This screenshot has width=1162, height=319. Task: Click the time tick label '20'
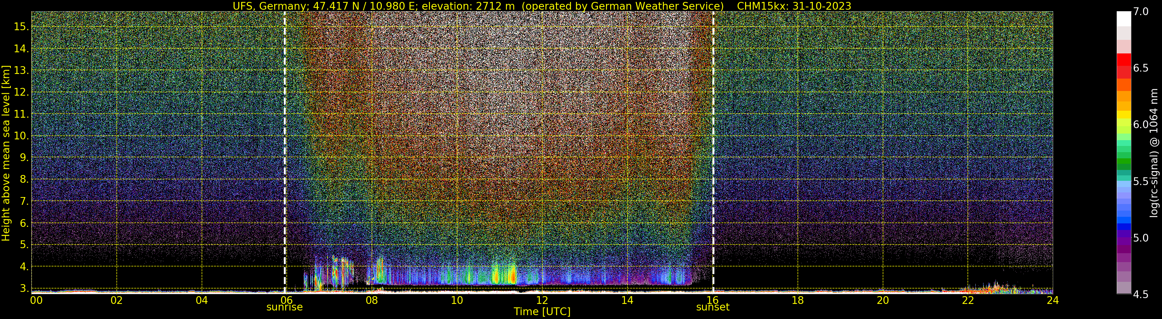[x=883, y=300]
